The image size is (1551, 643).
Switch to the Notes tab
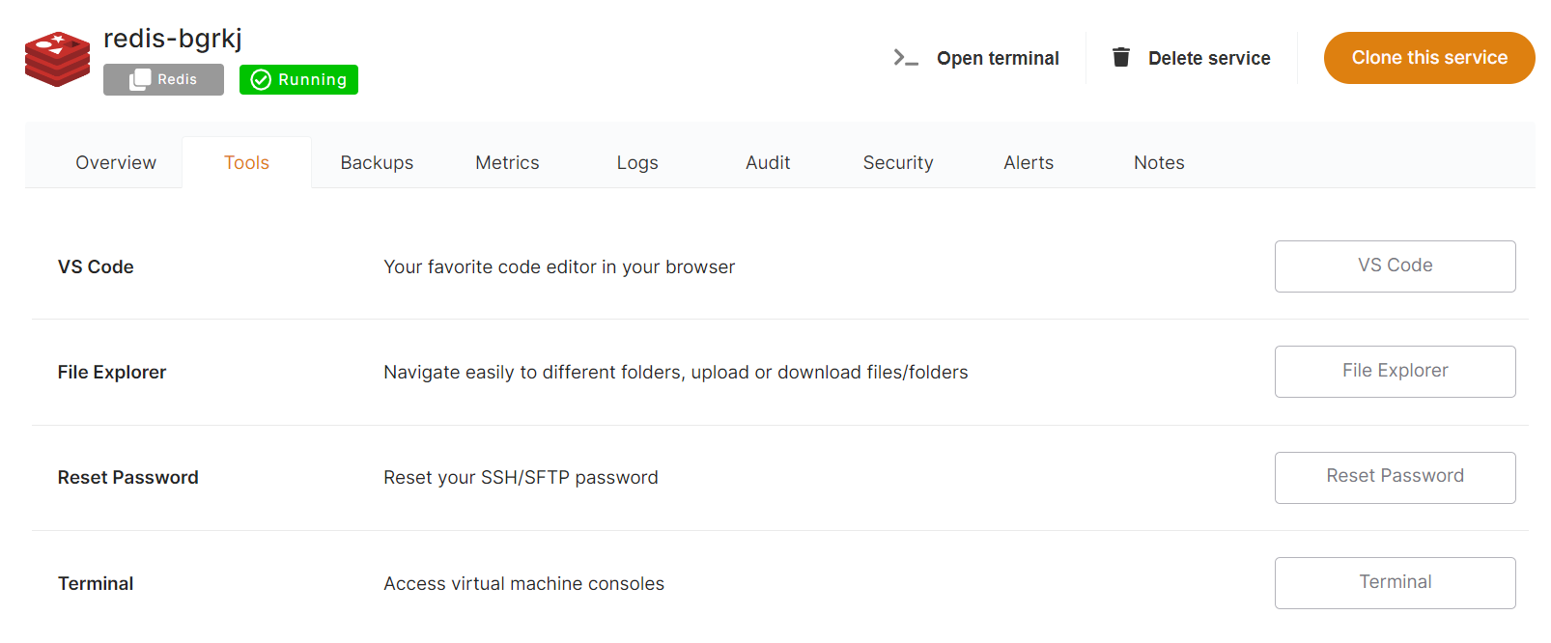tap(1159, 162)
